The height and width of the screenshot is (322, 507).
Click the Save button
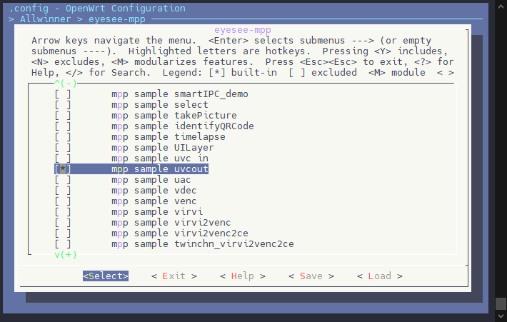click(311, 276)
